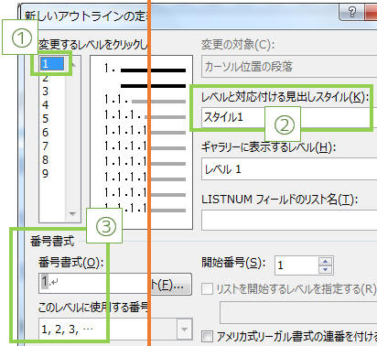Click the level list scroll up arrow
Screen dimensions: 377x346
tap(73, 64)
